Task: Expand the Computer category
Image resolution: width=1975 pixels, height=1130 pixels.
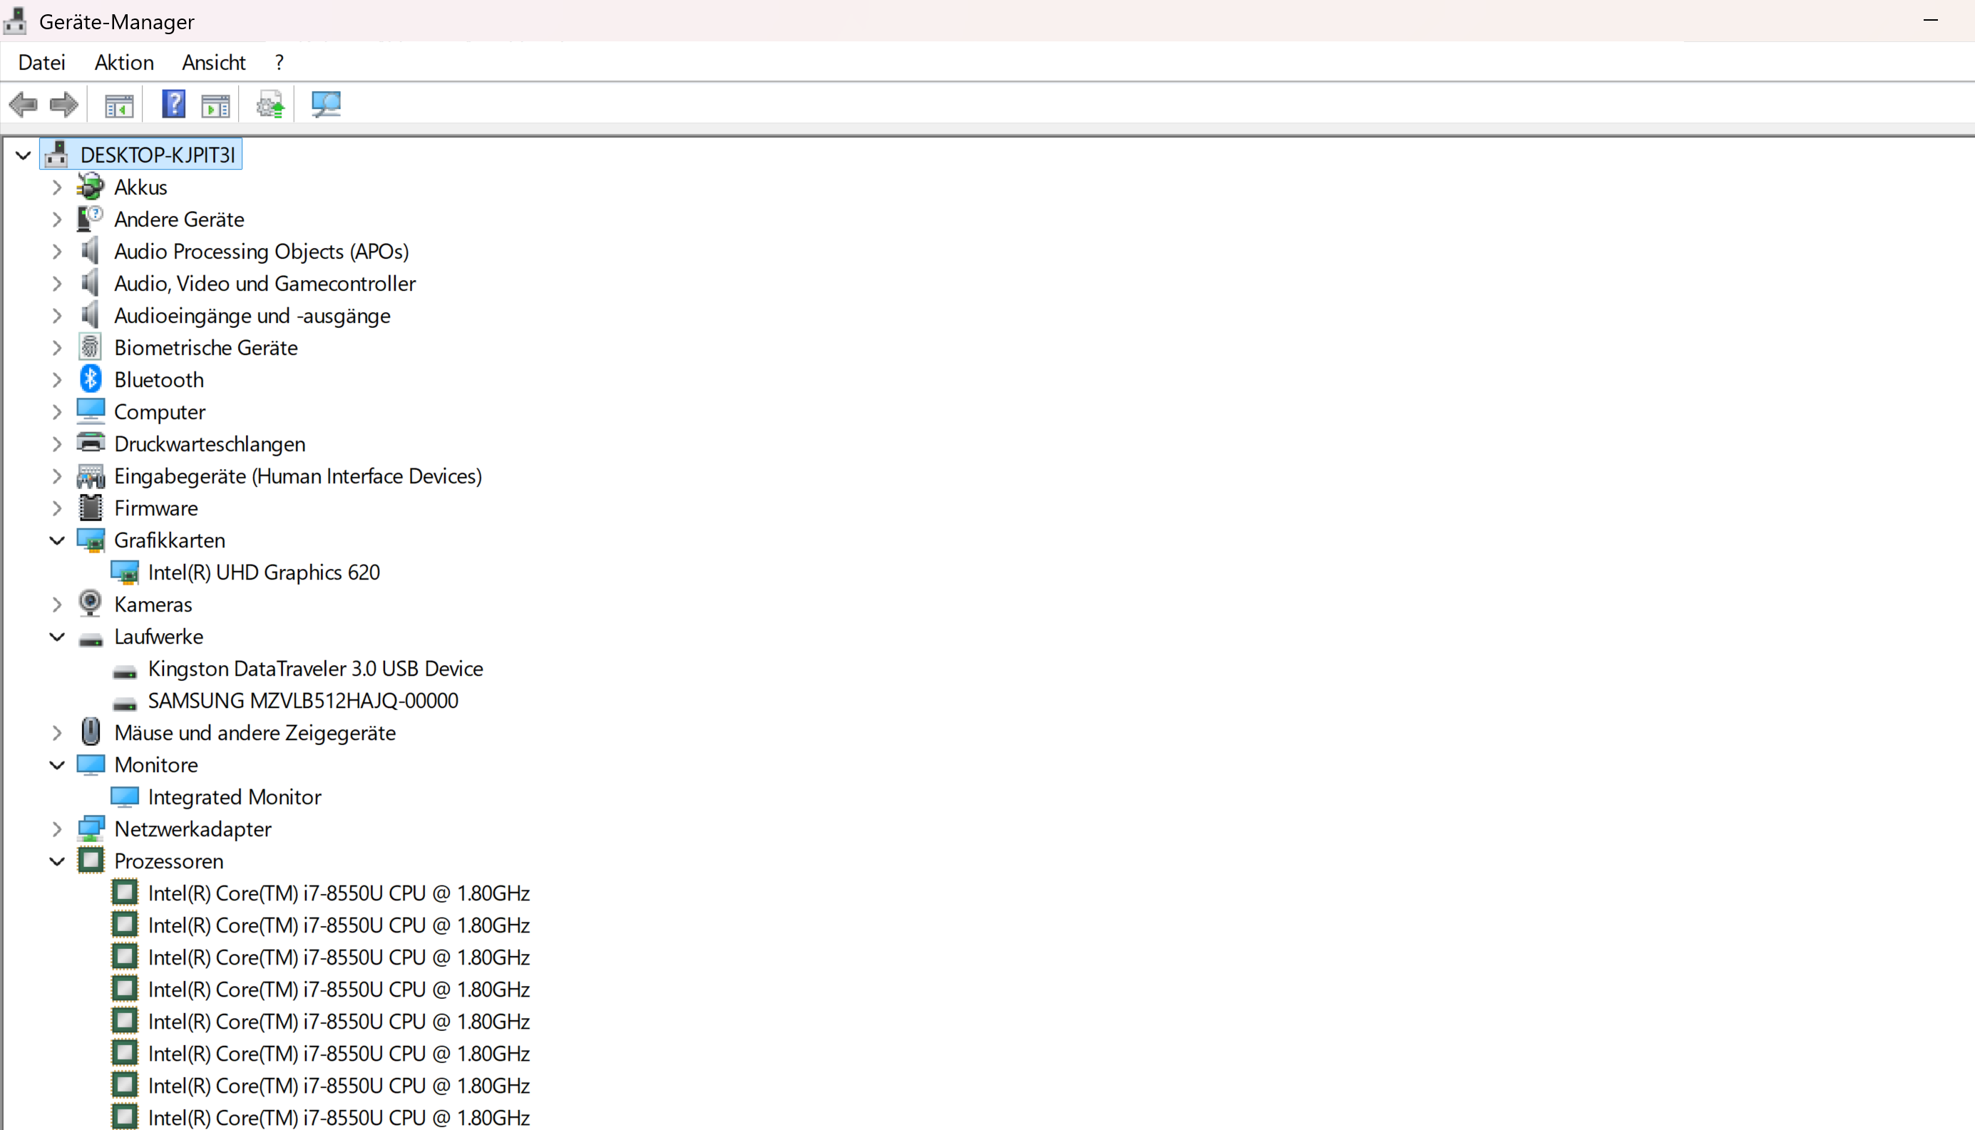Action: tap(56, 412)
